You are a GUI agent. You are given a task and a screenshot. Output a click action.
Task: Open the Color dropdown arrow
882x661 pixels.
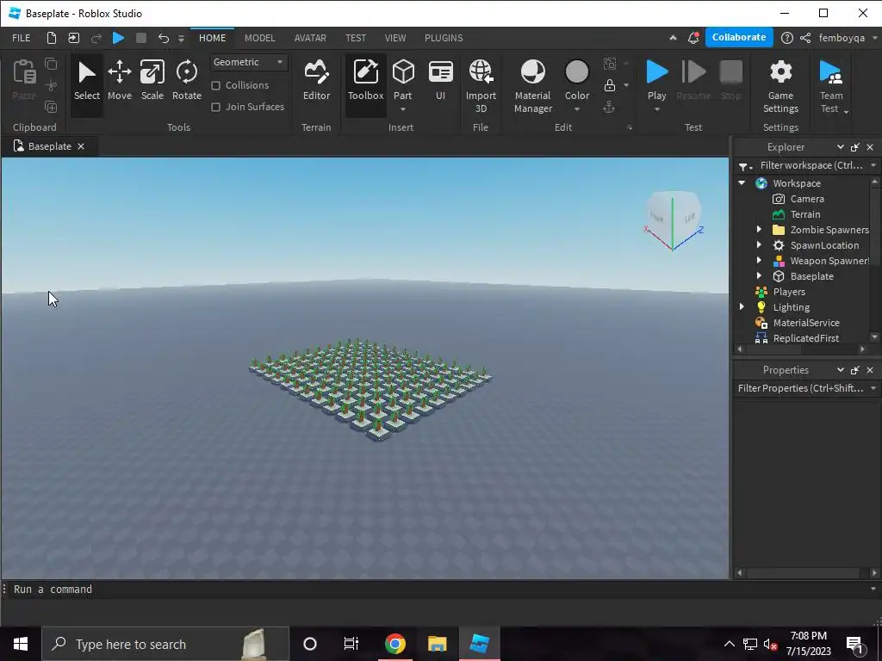[576, 109]
